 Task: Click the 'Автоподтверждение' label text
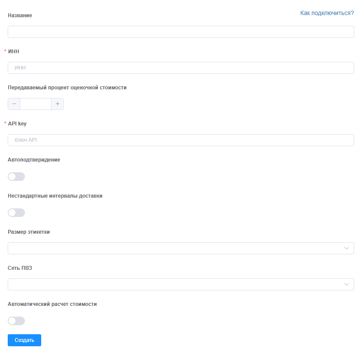click(34, 160)
